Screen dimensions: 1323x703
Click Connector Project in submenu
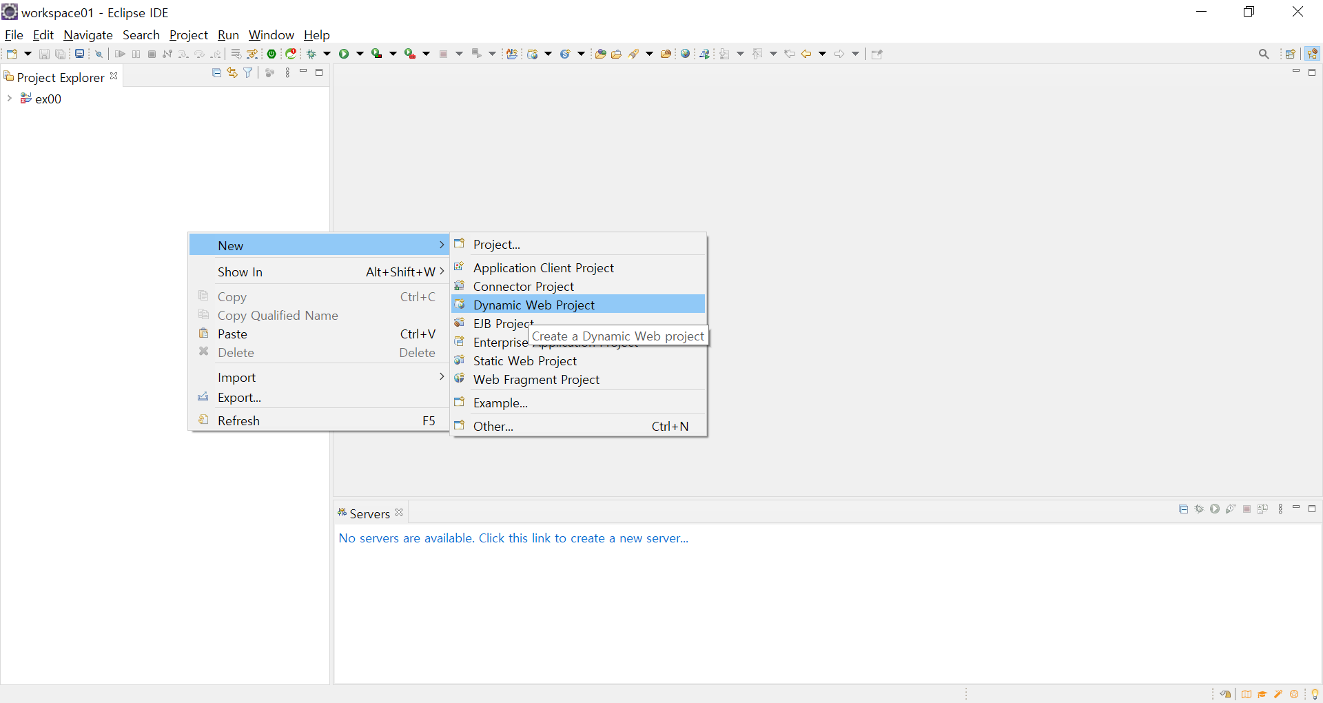click(578, 286)
